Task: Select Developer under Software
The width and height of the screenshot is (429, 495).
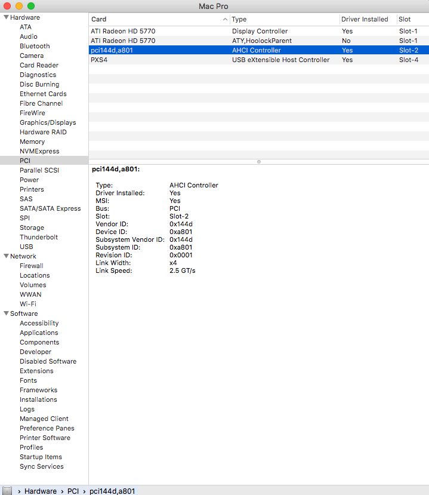Action: [x=35, y=352]
